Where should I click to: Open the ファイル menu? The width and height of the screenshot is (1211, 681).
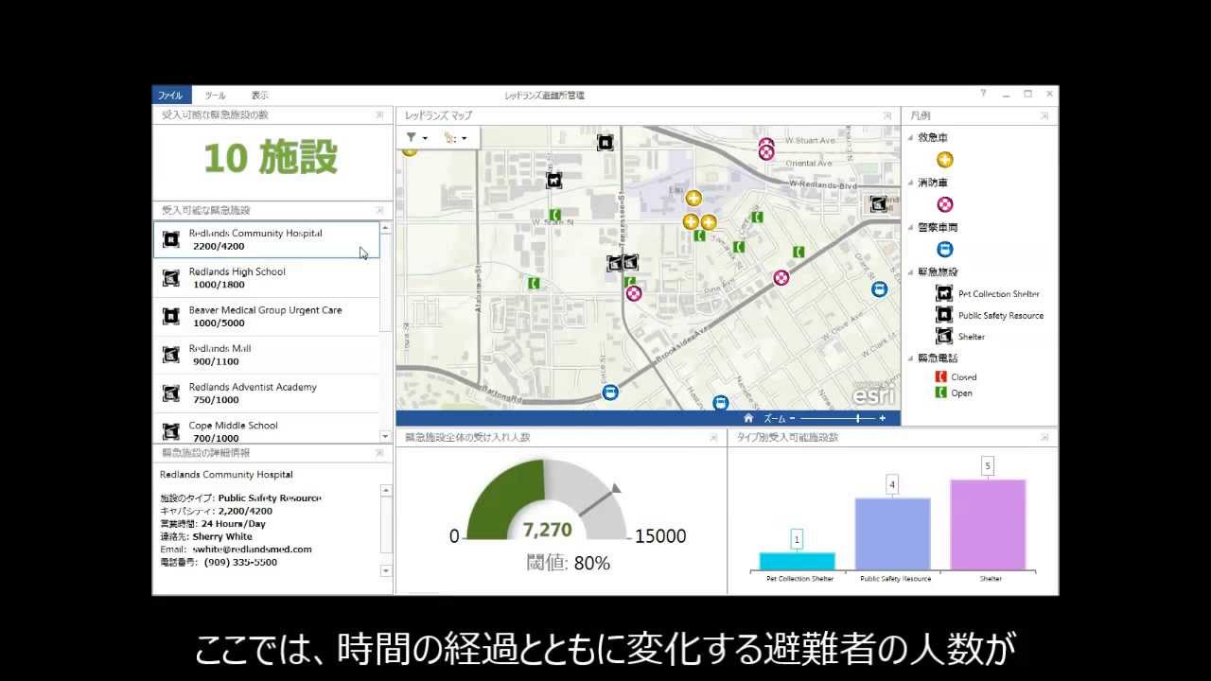point(171,96)
